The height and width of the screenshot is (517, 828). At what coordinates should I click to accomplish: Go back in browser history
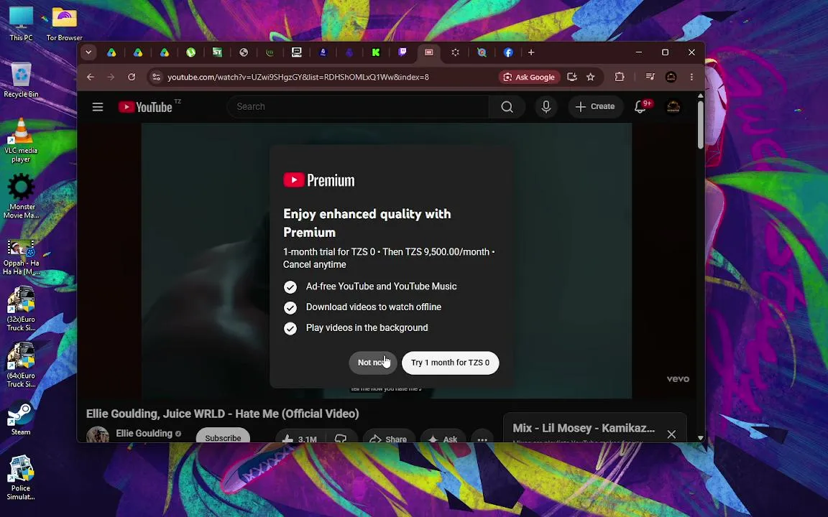click(x=91, y=77)
